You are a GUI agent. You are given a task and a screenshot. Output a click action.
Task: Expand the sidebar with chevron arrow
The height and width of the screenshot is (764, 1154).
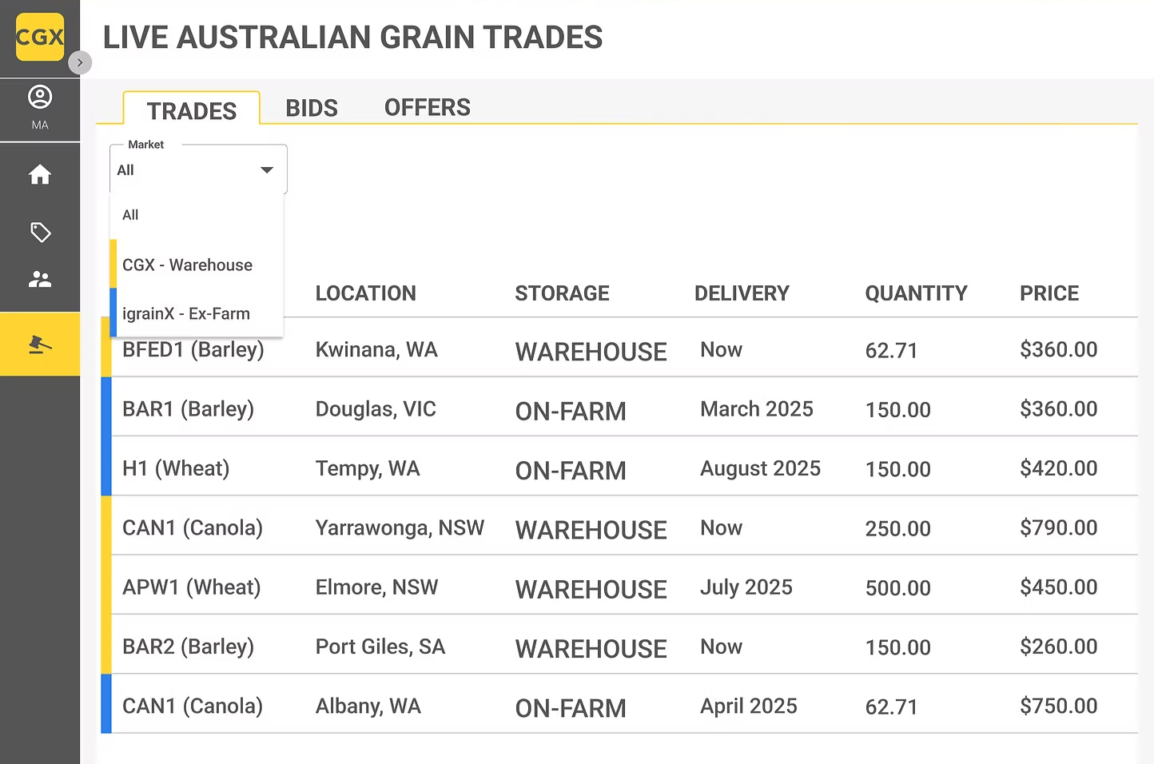[80, 62]
